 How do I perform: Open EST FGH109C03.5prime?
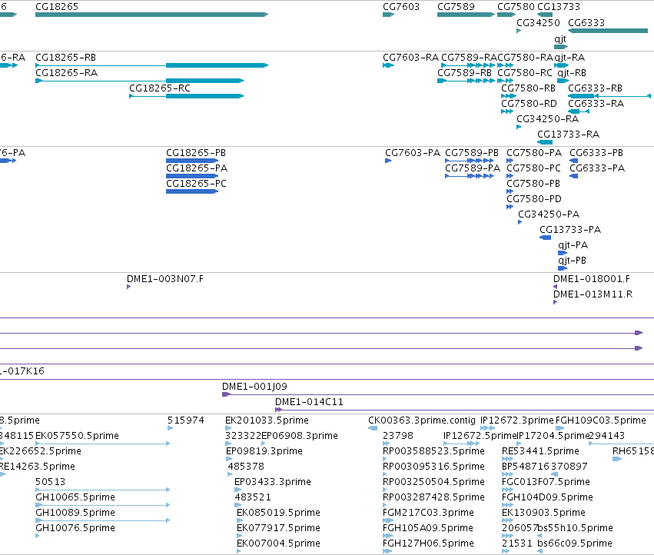[601, 420]
